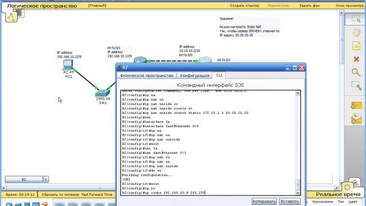Click Fast Forward Time button
This screenshot has height=206, width=366.
97,195
